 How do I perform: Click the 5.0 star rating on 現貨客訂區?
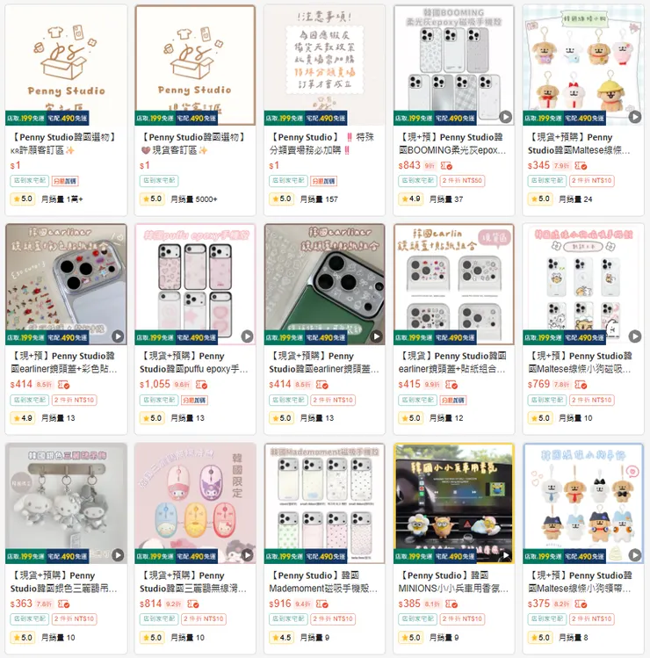pyautogui.click(x=152, y=199)
